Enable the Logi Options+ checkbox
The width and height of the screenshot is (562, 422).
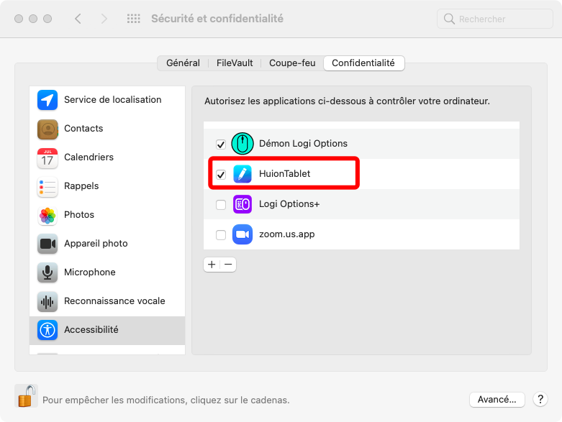pos(221,205)
